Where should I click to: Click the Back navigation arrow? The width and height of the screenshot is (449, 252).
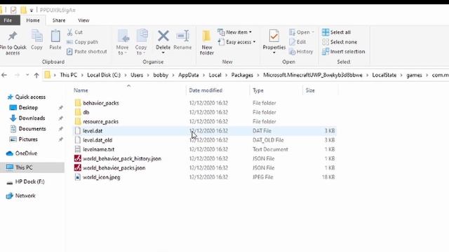(4, 75)
